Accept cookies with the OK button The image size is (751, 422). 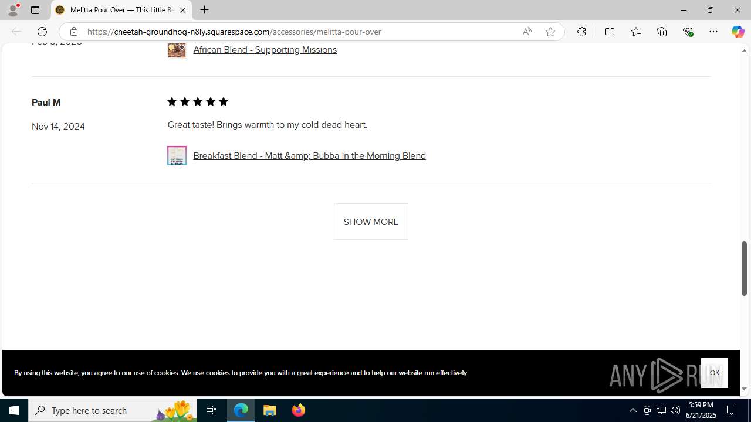[x=714, y=373]
